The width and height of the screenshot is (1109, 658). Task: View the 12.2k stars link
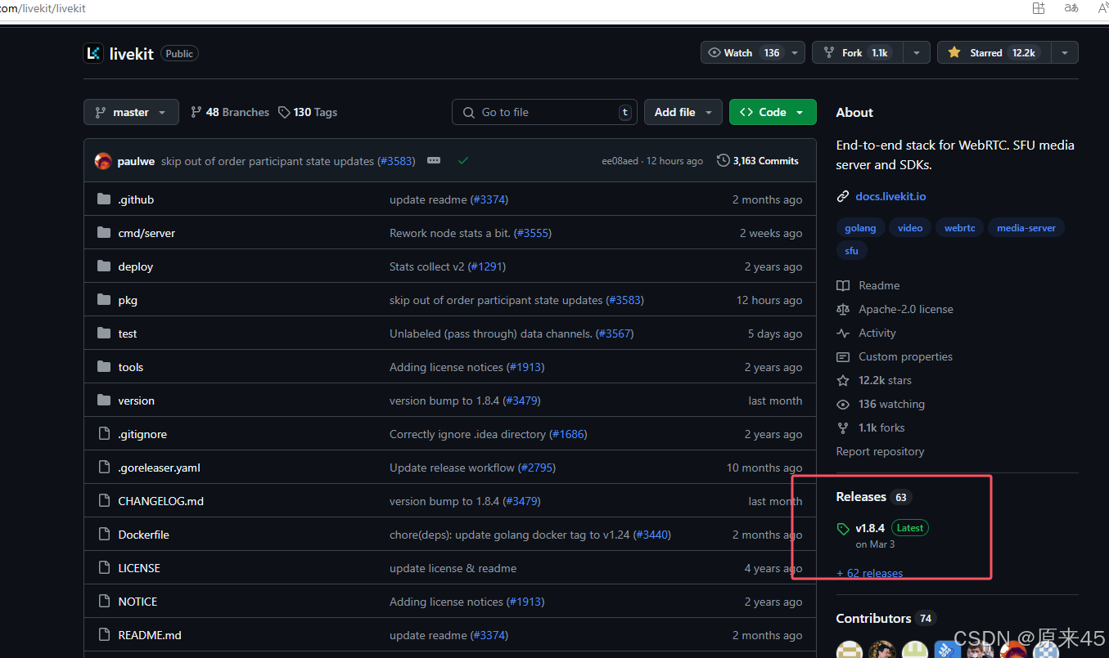pos(874,380)
